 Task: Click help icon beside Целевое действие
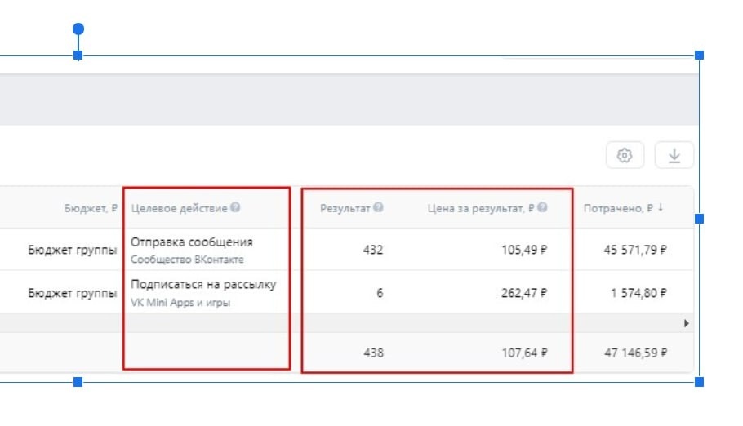point(236,208)
